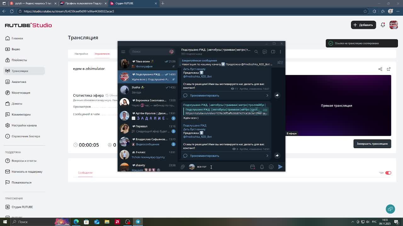Open the Настройки tab of the stream

[x=81, y=54]
